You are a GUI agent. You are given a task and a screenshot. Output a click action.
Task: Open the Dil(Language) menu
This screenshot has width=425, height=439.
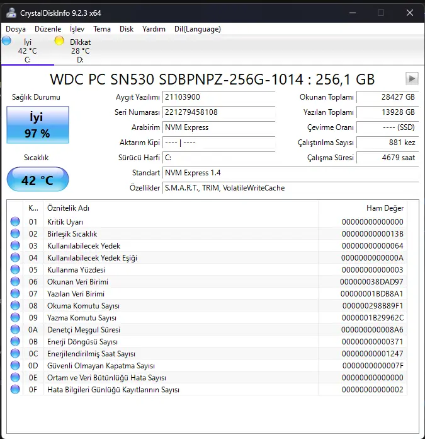click(198, 29)
